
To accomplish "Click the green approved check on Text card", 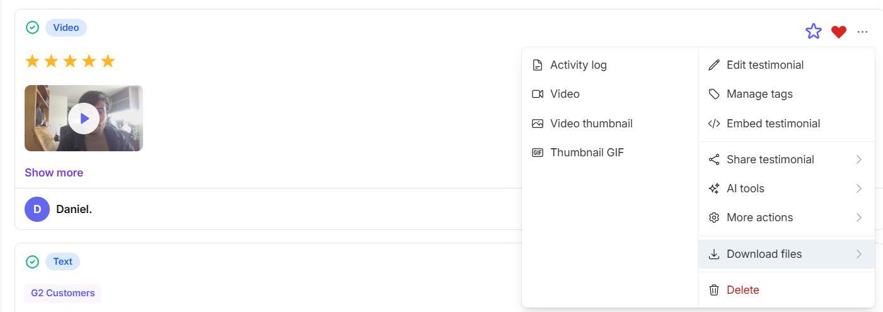I will 32,262.
